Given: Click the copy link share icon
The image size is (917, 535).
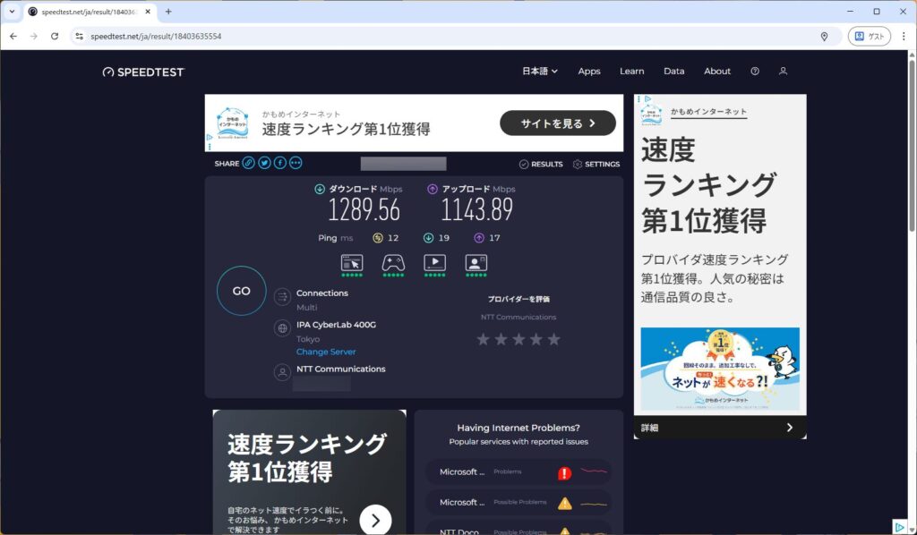Looking at the screenshot, I should point(248,163).
